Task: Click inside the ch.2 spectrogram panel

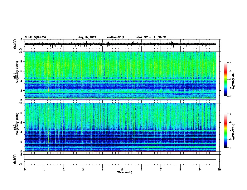Action: click(120, 127)
